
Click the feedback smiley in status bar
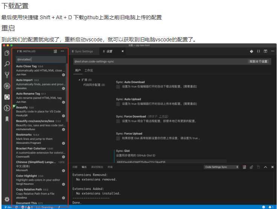pyautogui.click(x=263, y=207)
